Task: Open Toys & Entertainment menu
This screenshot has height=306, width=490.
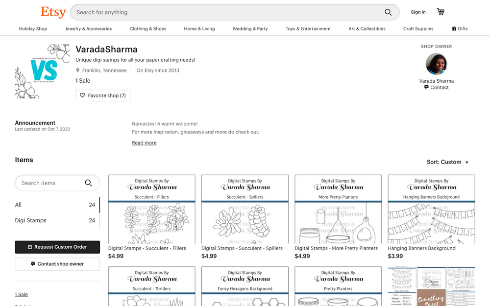Action: [x=308, y=29]
